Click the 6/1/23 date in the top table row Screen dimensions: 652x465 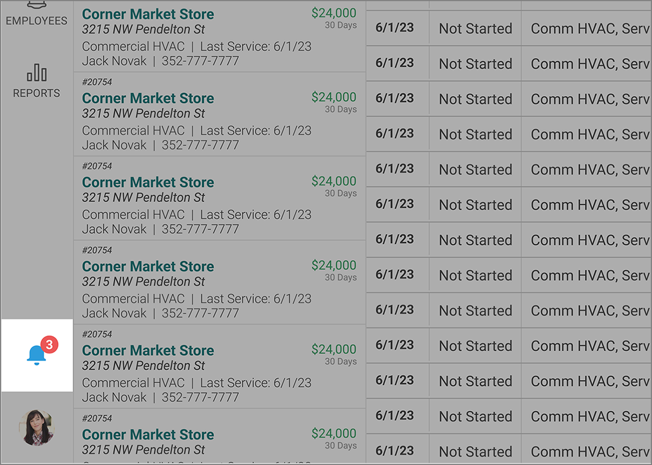(x=394, y=28)
